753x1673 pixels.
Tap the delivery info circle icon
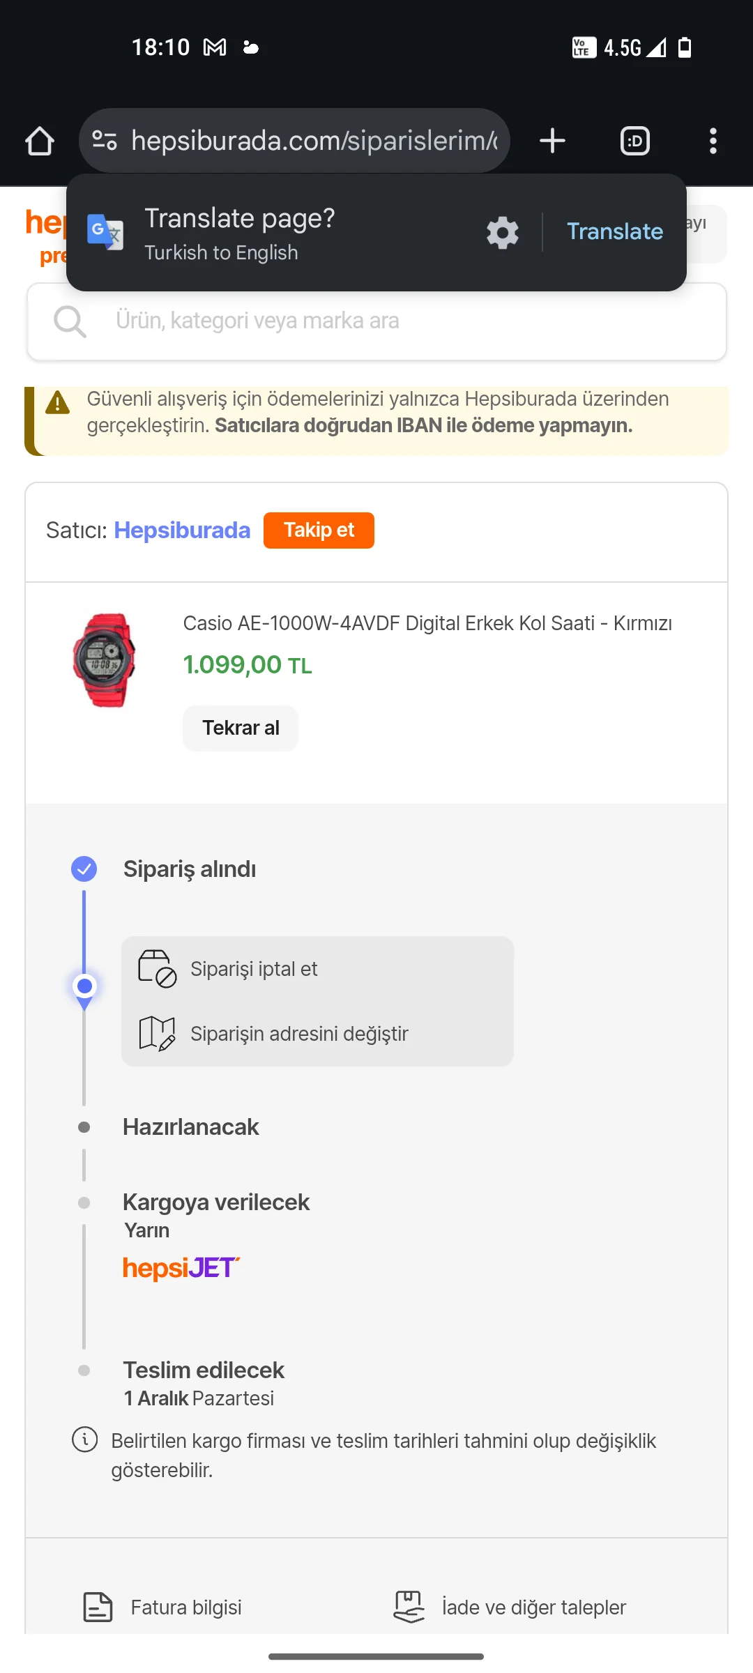click(85, 1439)
